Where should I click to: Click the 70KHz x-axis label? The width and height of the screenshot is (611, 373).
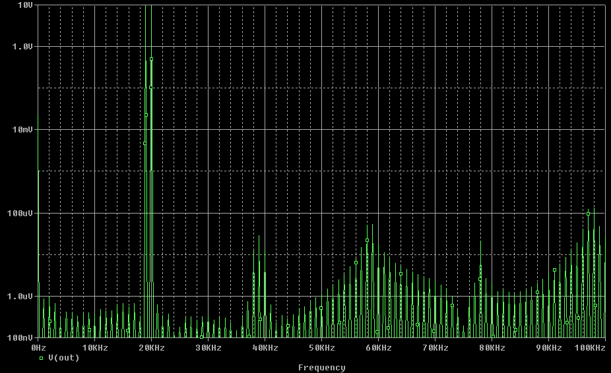pos(435,348)
